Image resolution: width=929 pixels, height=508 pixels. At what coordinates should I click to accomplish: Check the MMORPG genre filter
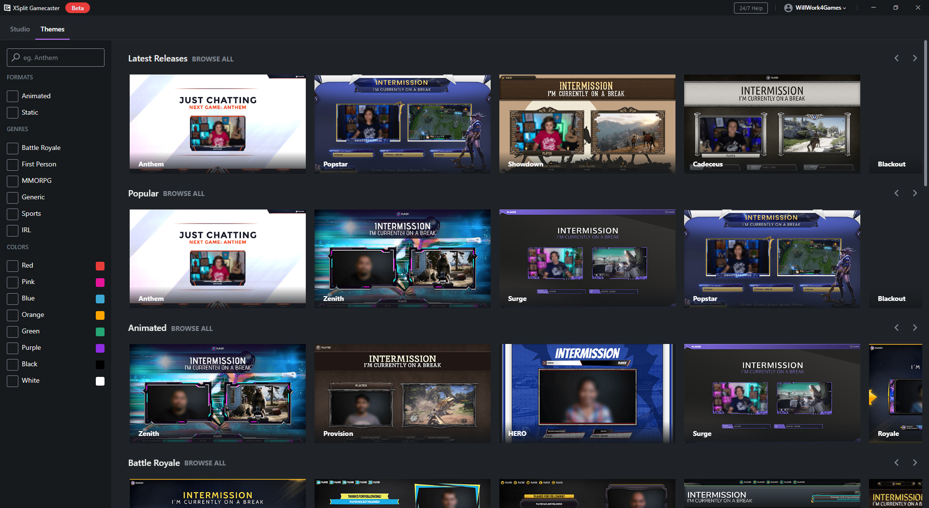point(13,181)
